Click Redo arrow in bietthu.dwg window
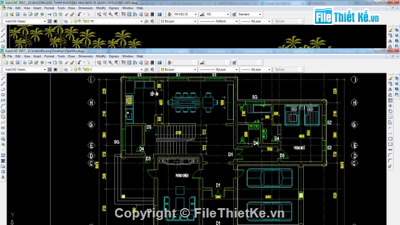 tap(88, 62)
